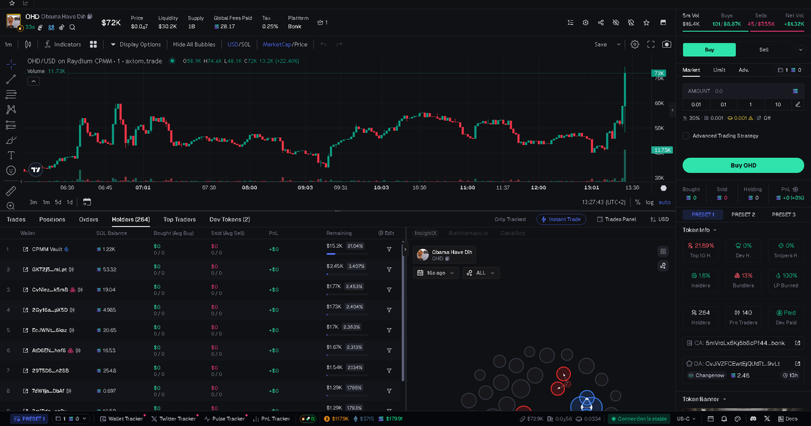The width and height of the screenshot is (811, 426).
Task: Select PRESET 2 tab
Action: click(743, 214)
